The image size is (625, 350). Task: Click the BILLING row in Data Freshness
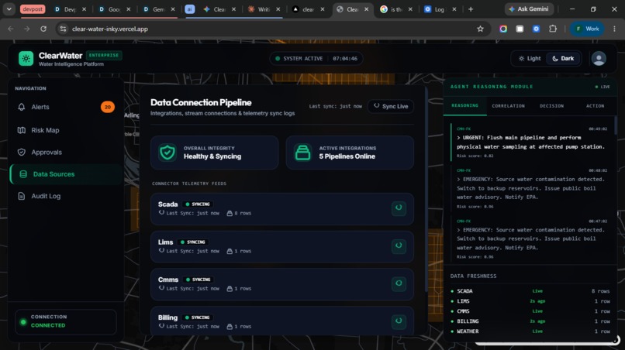(530, 321)
